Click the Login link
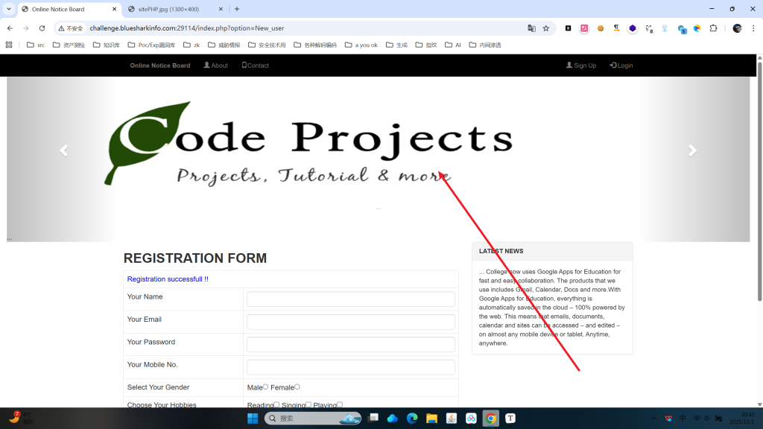763x429 pixels. click(621, 66)
